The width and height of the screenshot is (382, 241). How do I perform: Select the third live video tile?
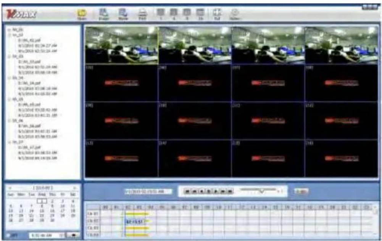268,45
